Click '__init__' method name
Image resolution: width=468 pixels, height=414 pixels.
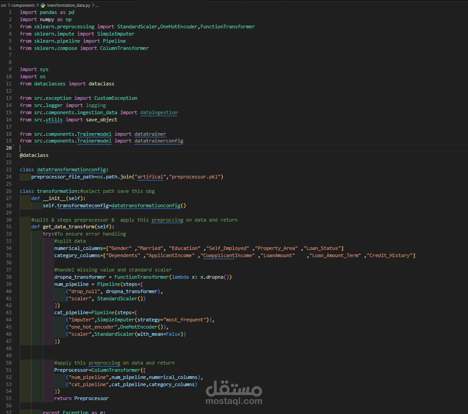pos(55,198)
